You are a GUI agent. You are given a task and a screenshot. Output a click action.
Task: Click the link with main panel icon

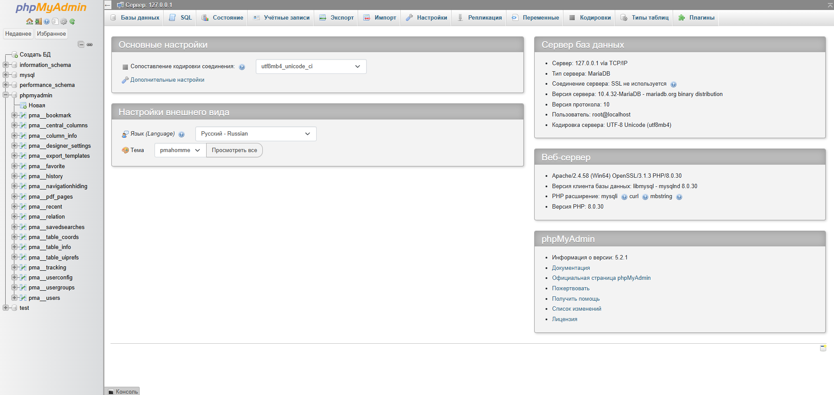(x=90, y=44)
